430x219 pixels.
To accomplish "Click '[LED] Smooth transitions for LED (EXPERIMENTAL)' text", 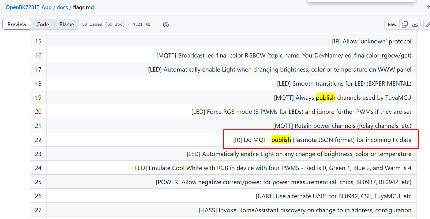I will pyautogui.click(x=344, y=84).
